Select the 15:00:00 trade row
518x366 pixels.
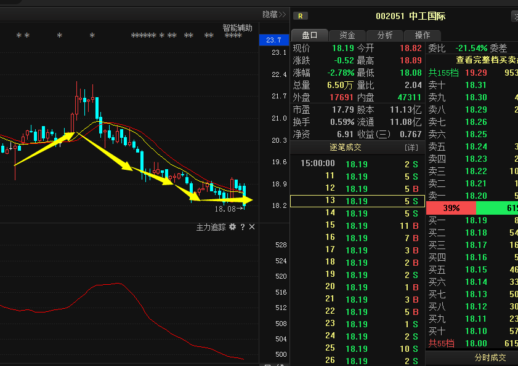357,164
